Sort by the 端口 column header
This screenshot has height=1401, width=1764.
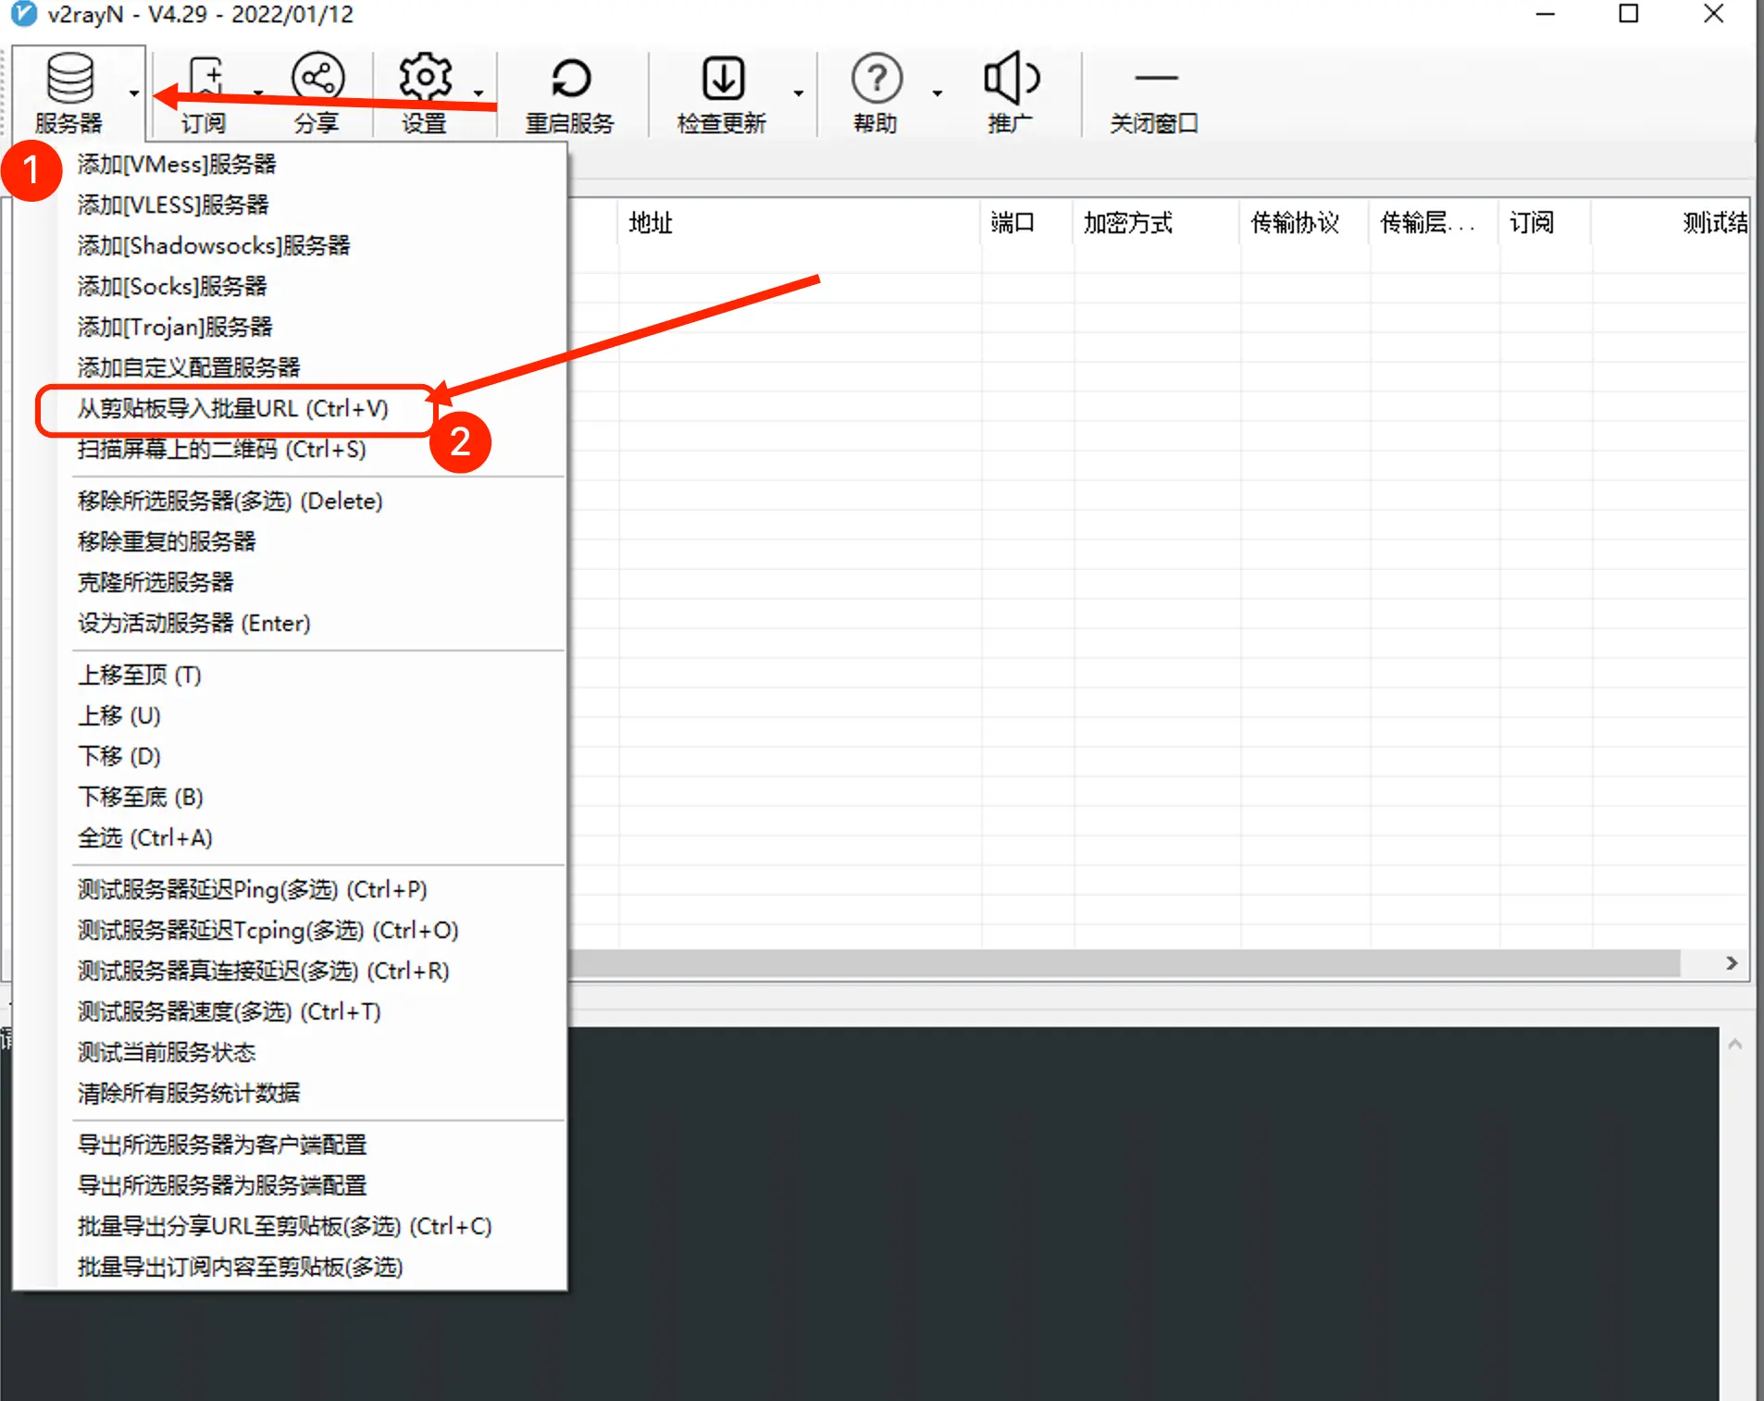1027,222
